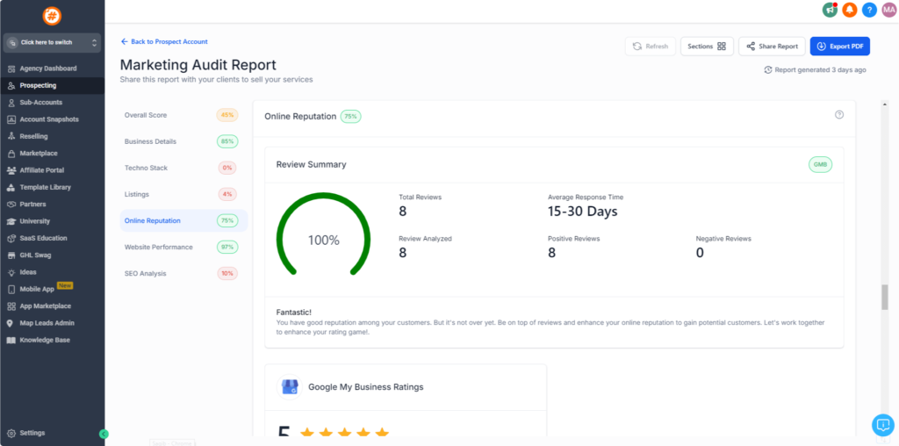The height and width of the screenshot is (446, 899).
Task: Go to Account Snapshots in sidebar
Action: coord(48,119)
